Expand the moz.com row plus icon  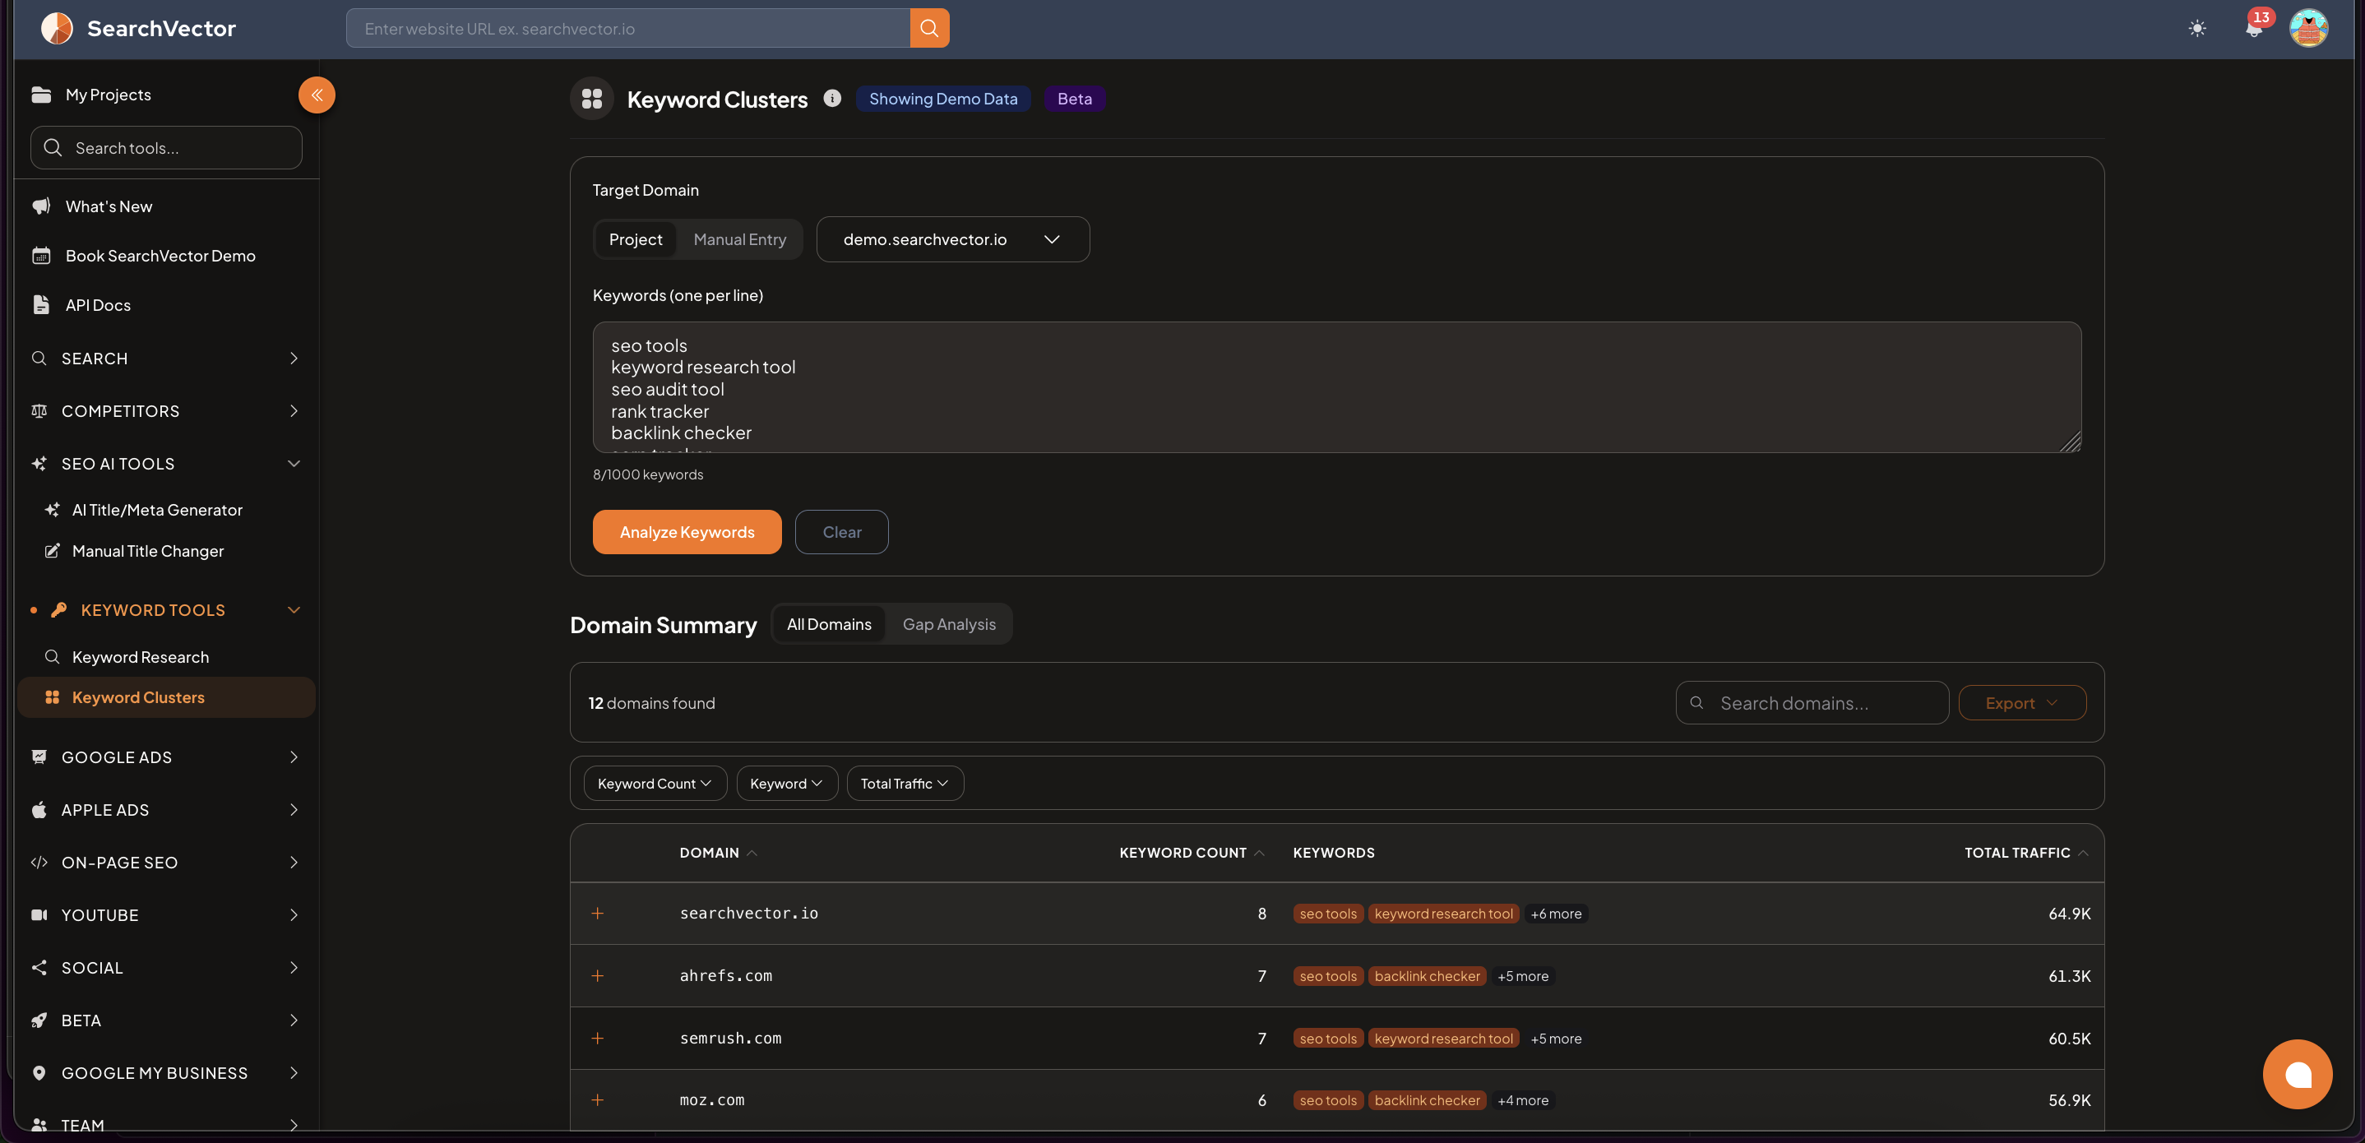pos(598,1100)
